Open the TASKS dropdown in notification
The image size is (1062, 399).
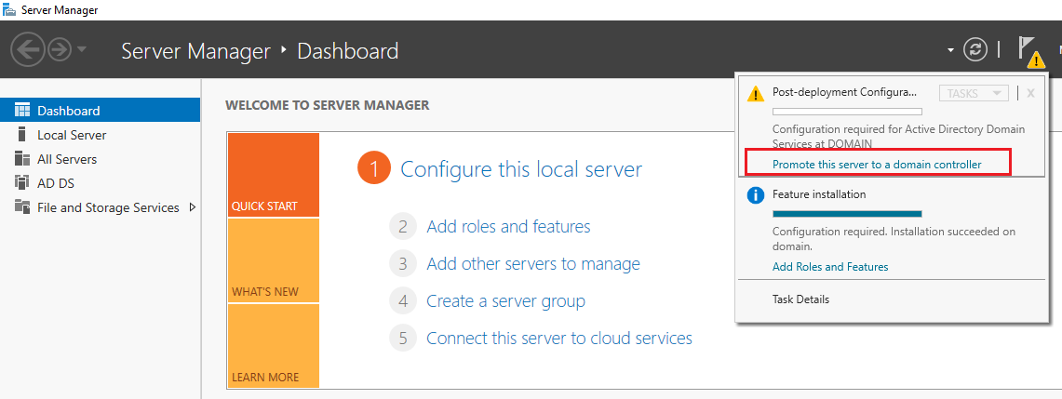(974, 93)
